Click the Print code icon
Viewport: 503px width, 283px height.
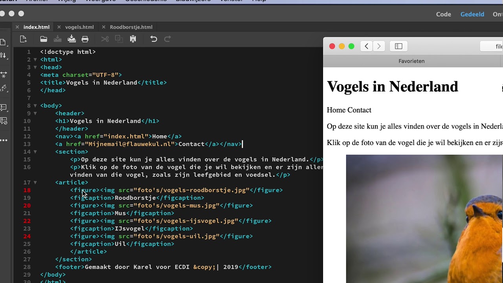coord(85,39)
